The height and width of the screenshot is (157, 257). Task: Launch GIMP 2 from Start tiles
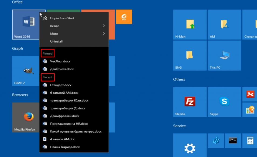(26, 71)
